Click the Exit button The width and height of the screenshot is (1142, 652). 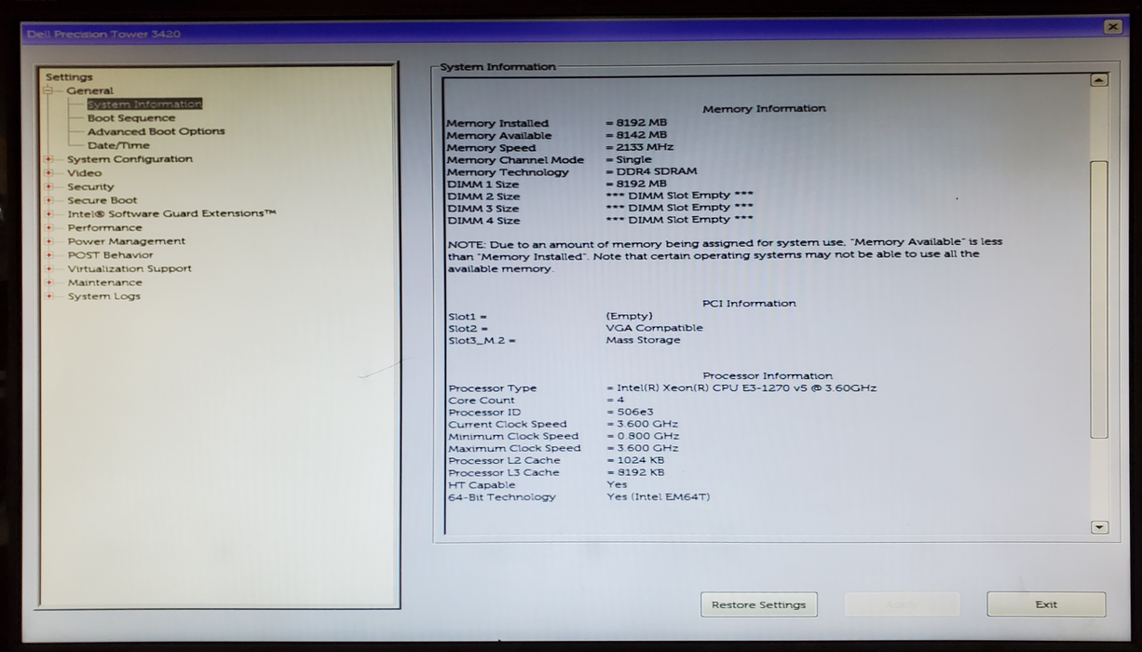pos(1046,604)
